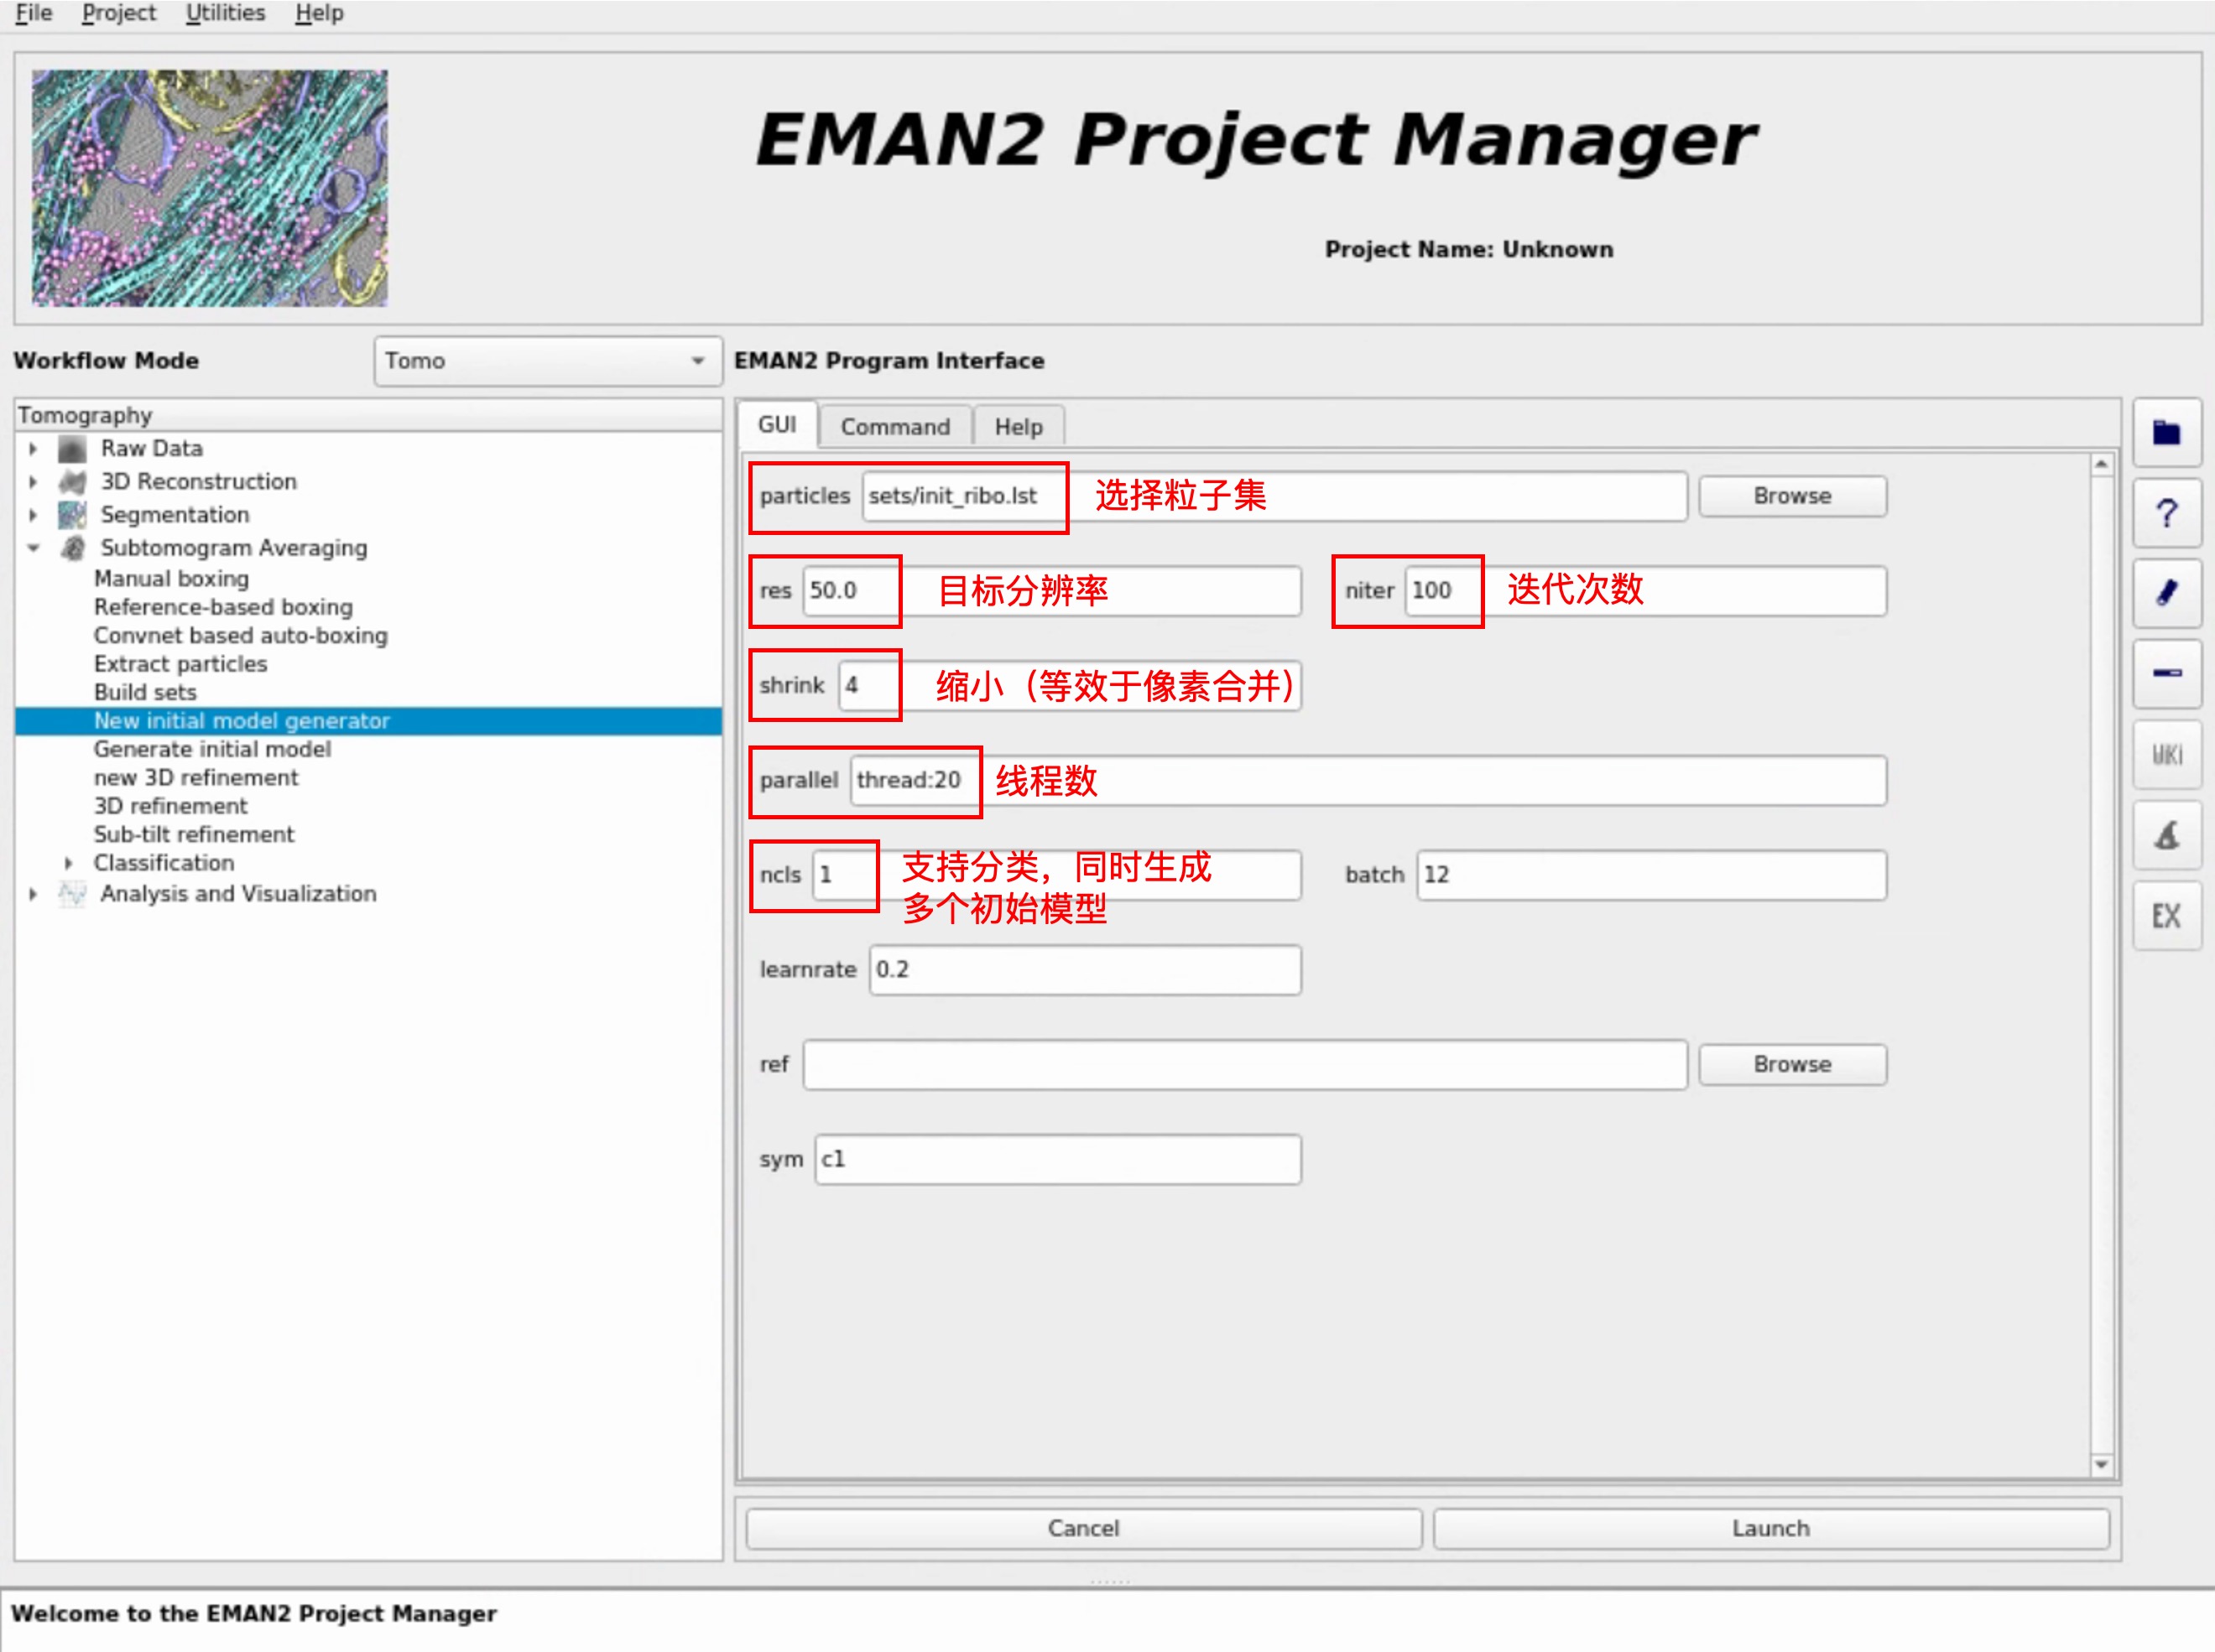Click the sym input field
Screen dimensions: 2215x1652
(1057, 1160)
